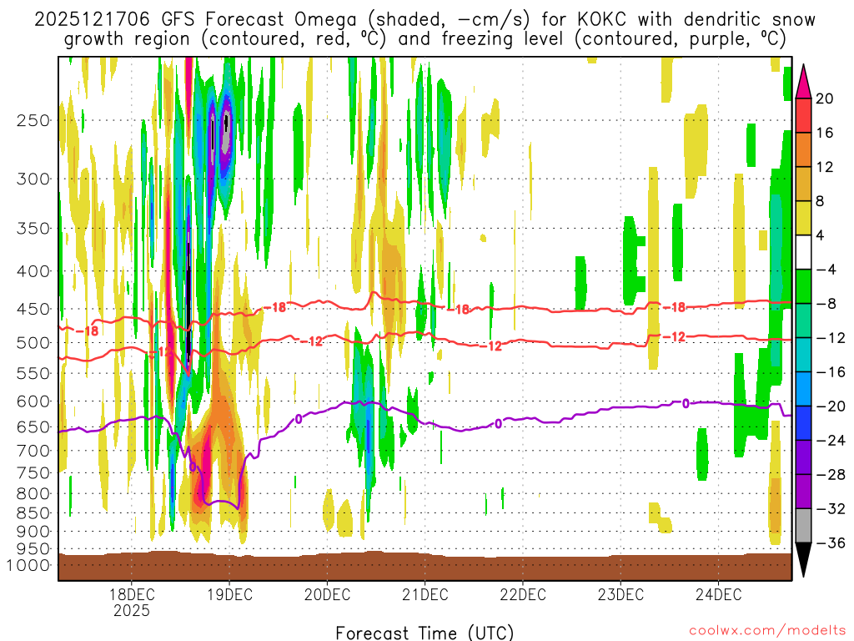Image resolution: width=854 pixels, height=641 pixels.
Task: Click the chart title line naming KOKC
Action: 424,20
